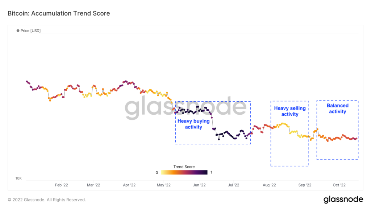The height and width of the screenshot is (209, 371).
Task: Click the Trend Score gradient color bar
Action: pos(184,172)
